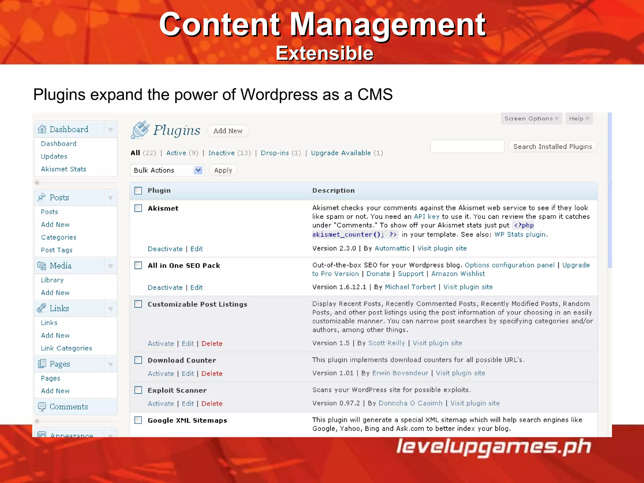Viewport: 644px width, 483px height.
Task: Check the Google XML Sitemaps checkbox
Action: point(138,420)
